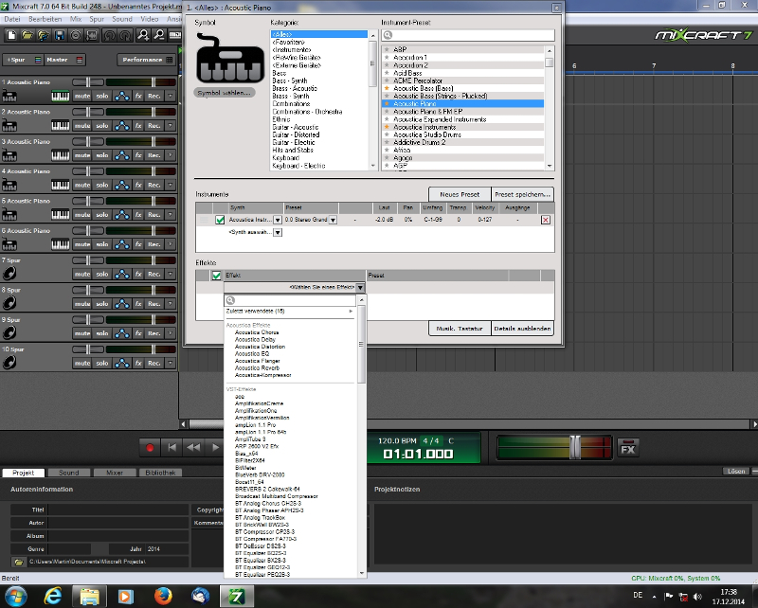Click Preset speichern button
This screenshot has width=758, height=608.
click(x=523, y=194)
